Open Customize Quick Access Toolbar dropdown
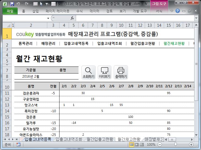This screenshot has height=150, width=201. tap(59, 4)
